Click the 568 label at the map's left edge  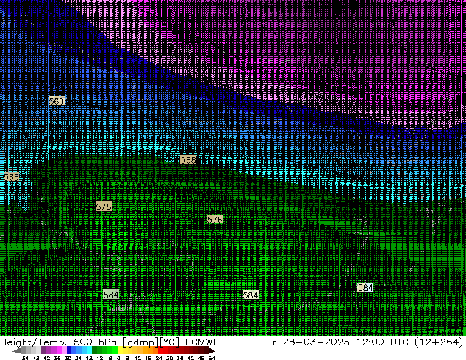[x=11, y=177]
